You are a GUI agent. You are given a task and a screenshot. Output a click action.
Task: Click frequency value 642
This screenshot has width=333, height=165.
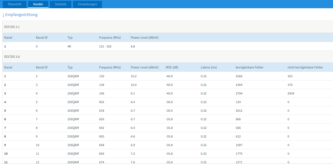[x=102, y=128]
